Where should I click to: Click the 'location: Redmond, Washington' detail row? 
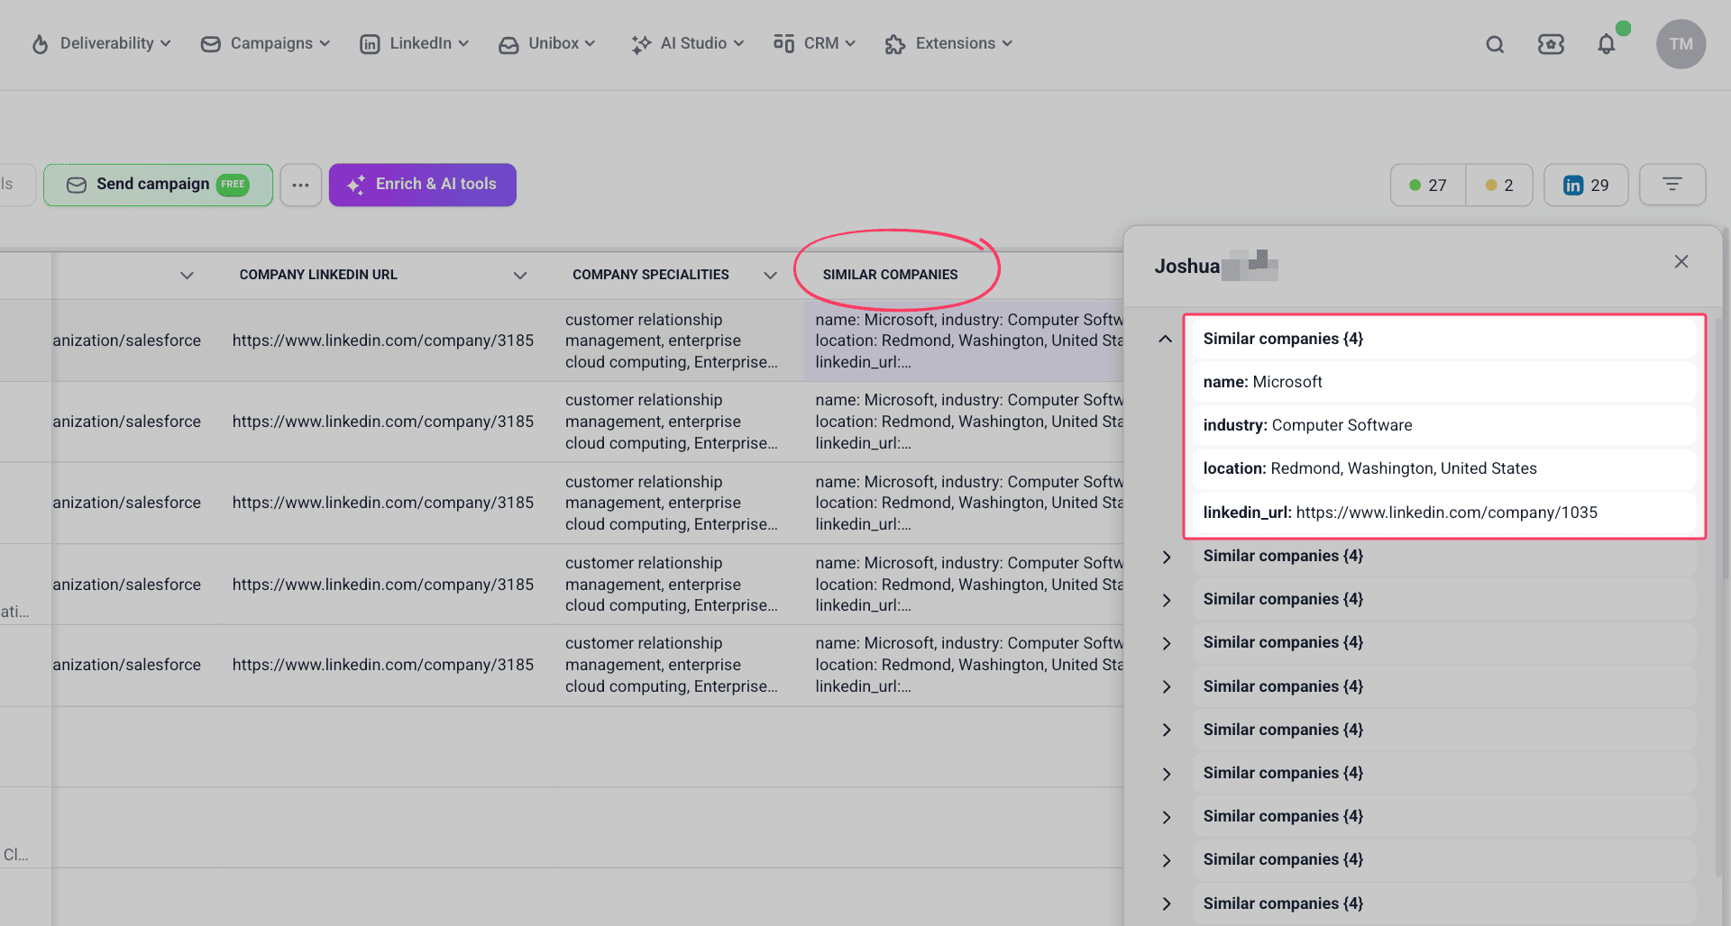pyautogui.click(x=1444, y=468)
